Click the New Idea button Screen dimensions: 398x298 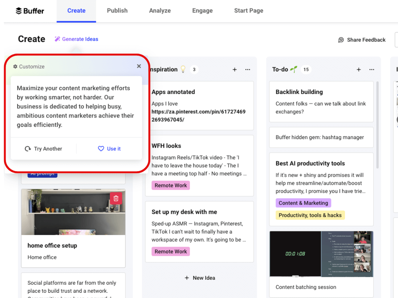tap(199, 278)
